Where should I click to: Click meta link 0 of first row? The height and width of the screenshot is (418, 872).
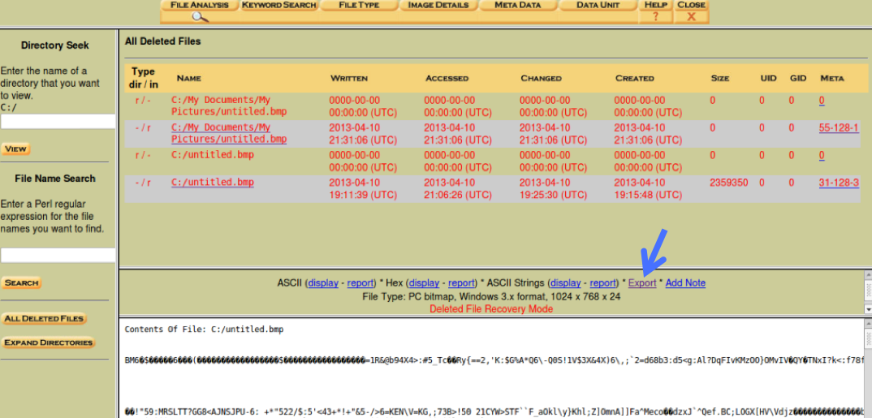(x=822, y=101)
